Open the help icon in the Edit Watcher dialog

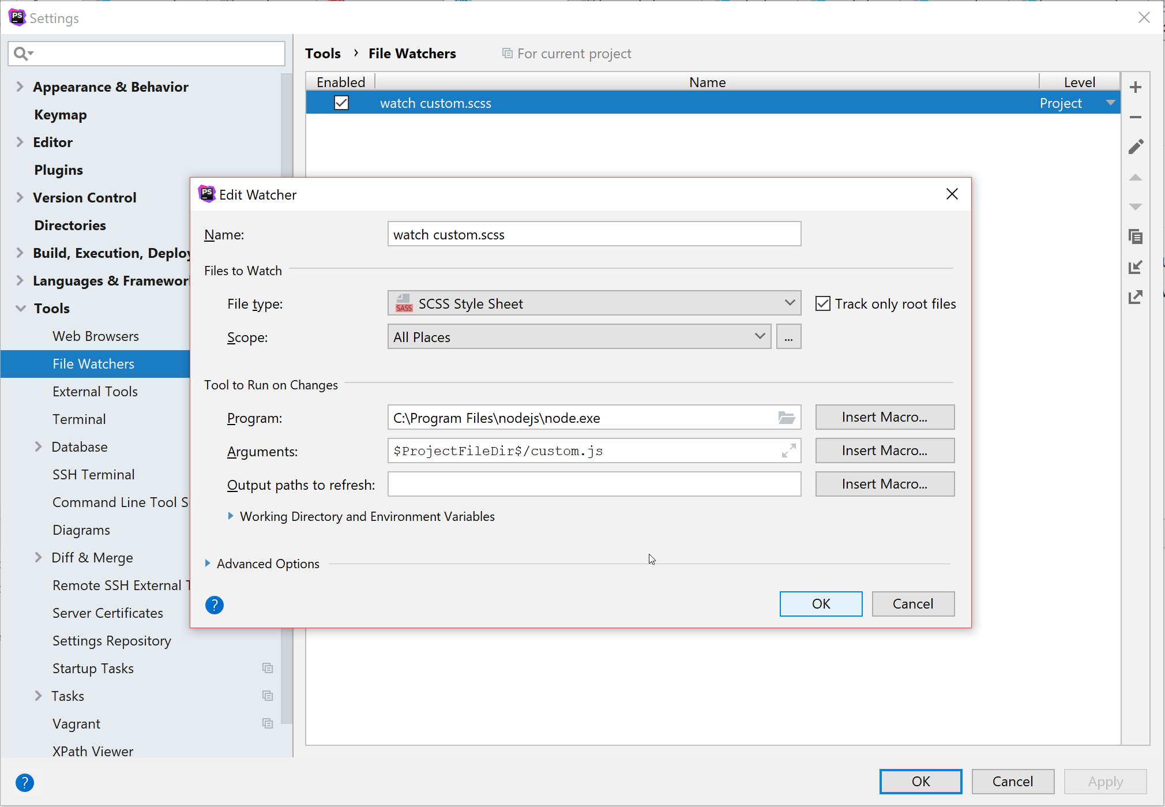(214, 605)
